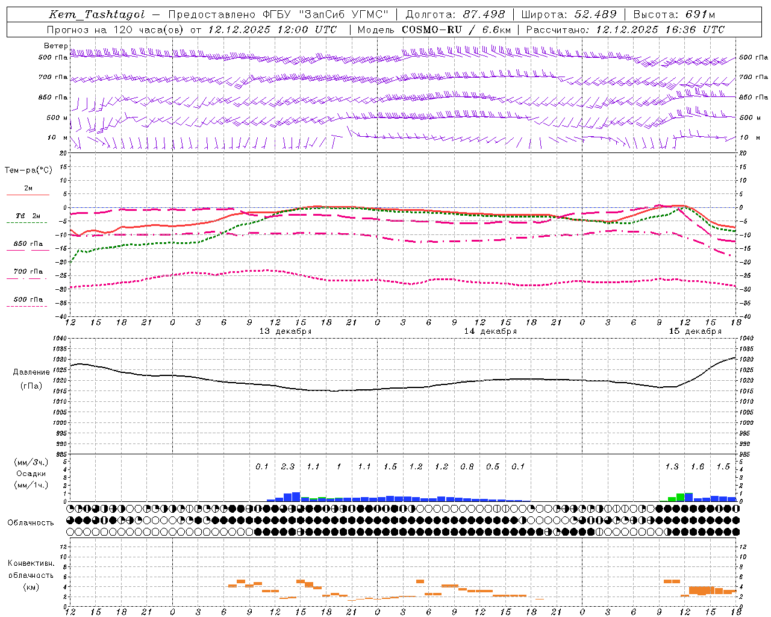Click the latitude value Широта: 52.489
The width and height of the screenshot is (771, 617).
point(569,15)
